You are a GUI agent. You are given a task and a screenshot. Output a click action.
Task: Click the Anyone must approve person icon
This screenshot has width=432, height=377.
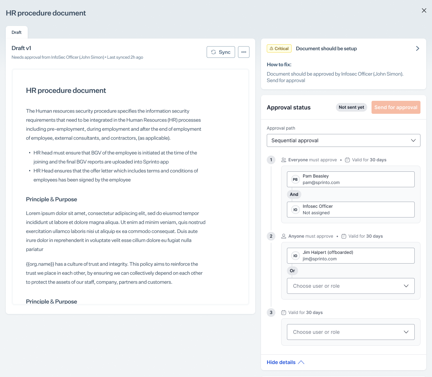click(x=284, y=236)
